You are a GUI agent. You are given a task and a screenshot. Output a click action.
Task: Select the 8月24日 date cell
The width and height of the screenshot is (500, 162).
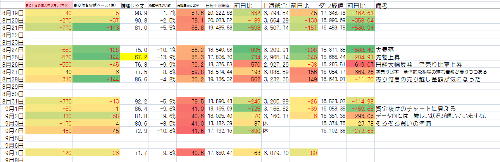pos(13,50)
